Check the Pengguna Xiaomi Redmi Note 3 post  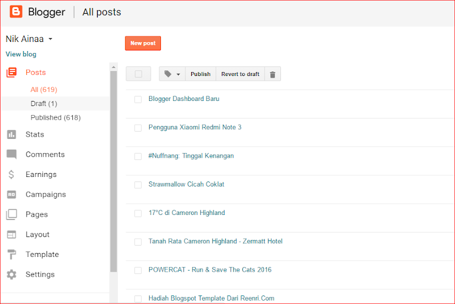[x=138, y=128]
